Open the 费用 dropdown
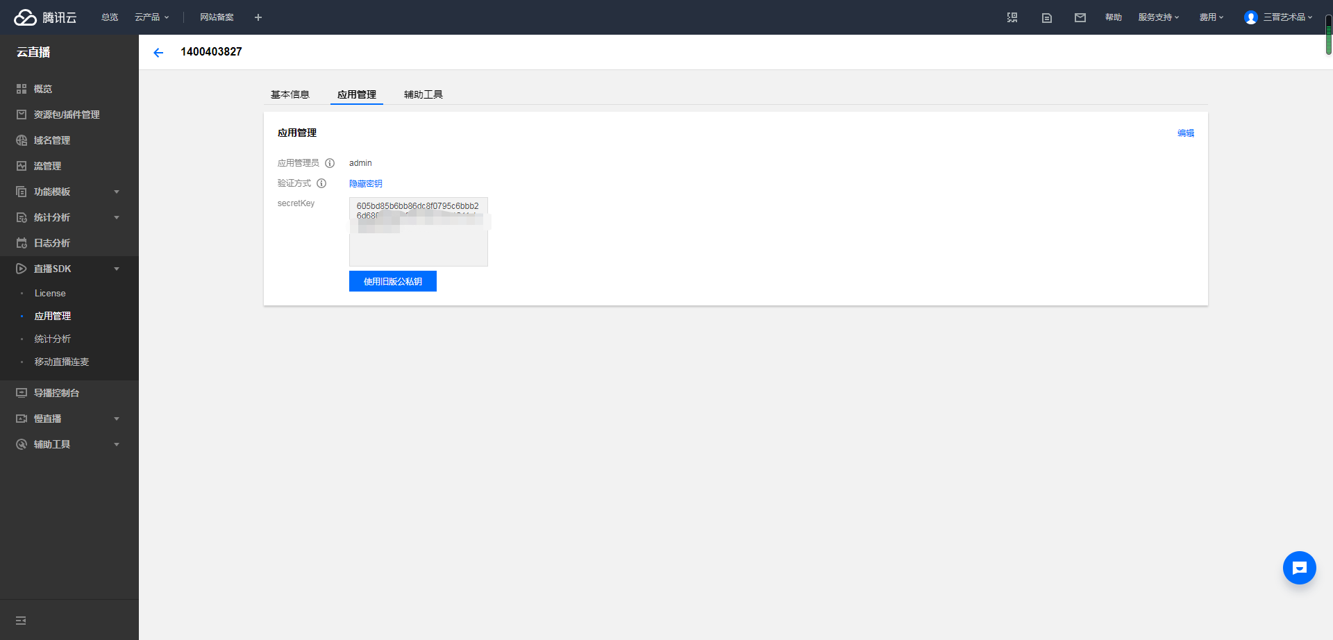 click(1212, 17)
